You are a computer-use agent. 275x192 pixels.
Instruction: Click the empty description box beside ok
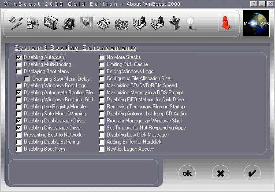(x=83, y=172)
